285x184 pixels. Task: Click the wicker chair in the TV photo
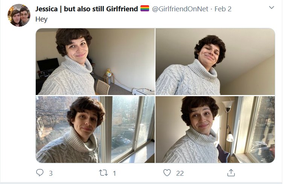click(102, 87)
